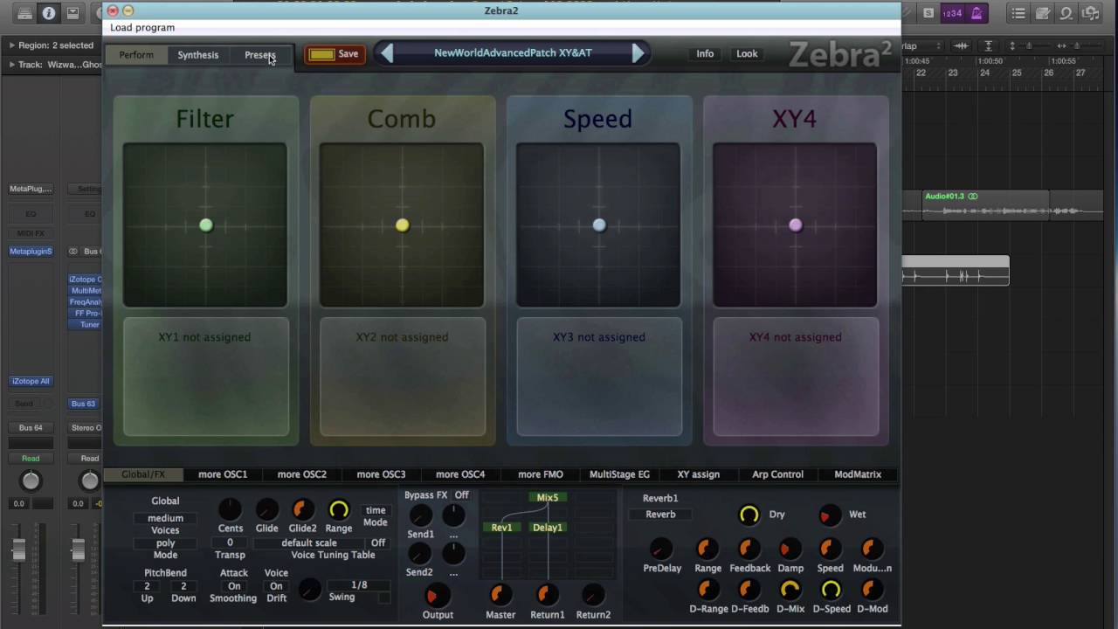Open the 1/8 Swing dropdown
This screenshot has height=629, width=1118.
(x=359, y=585)
